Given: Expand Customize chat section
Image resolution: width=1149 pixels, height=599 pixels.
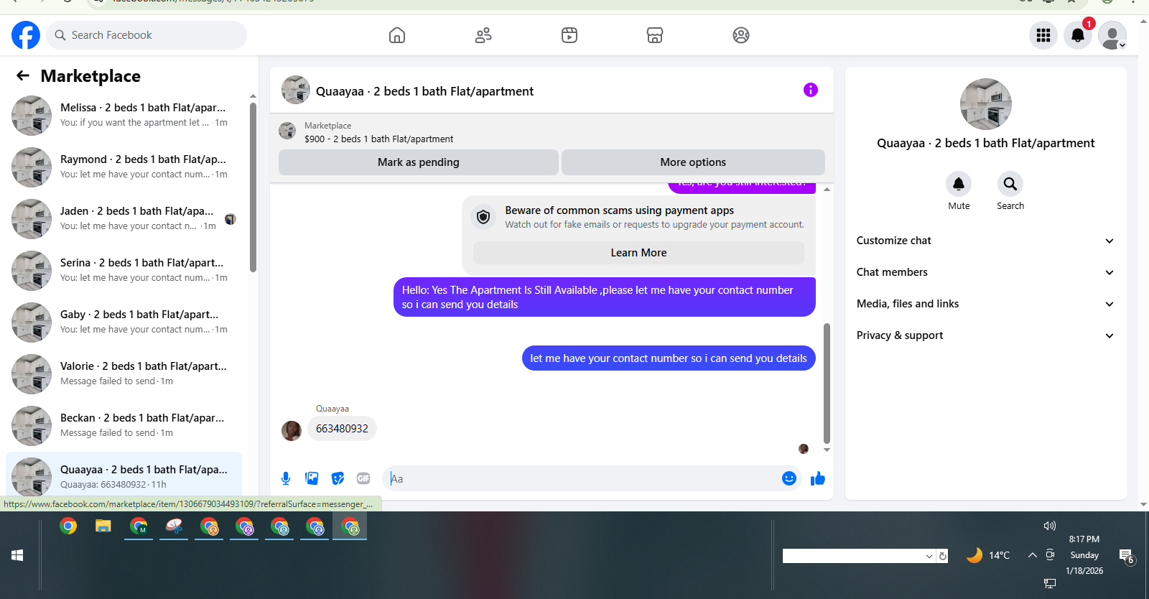Looking at the screenshot, I should pyautogui.click(x=985, y=241).
